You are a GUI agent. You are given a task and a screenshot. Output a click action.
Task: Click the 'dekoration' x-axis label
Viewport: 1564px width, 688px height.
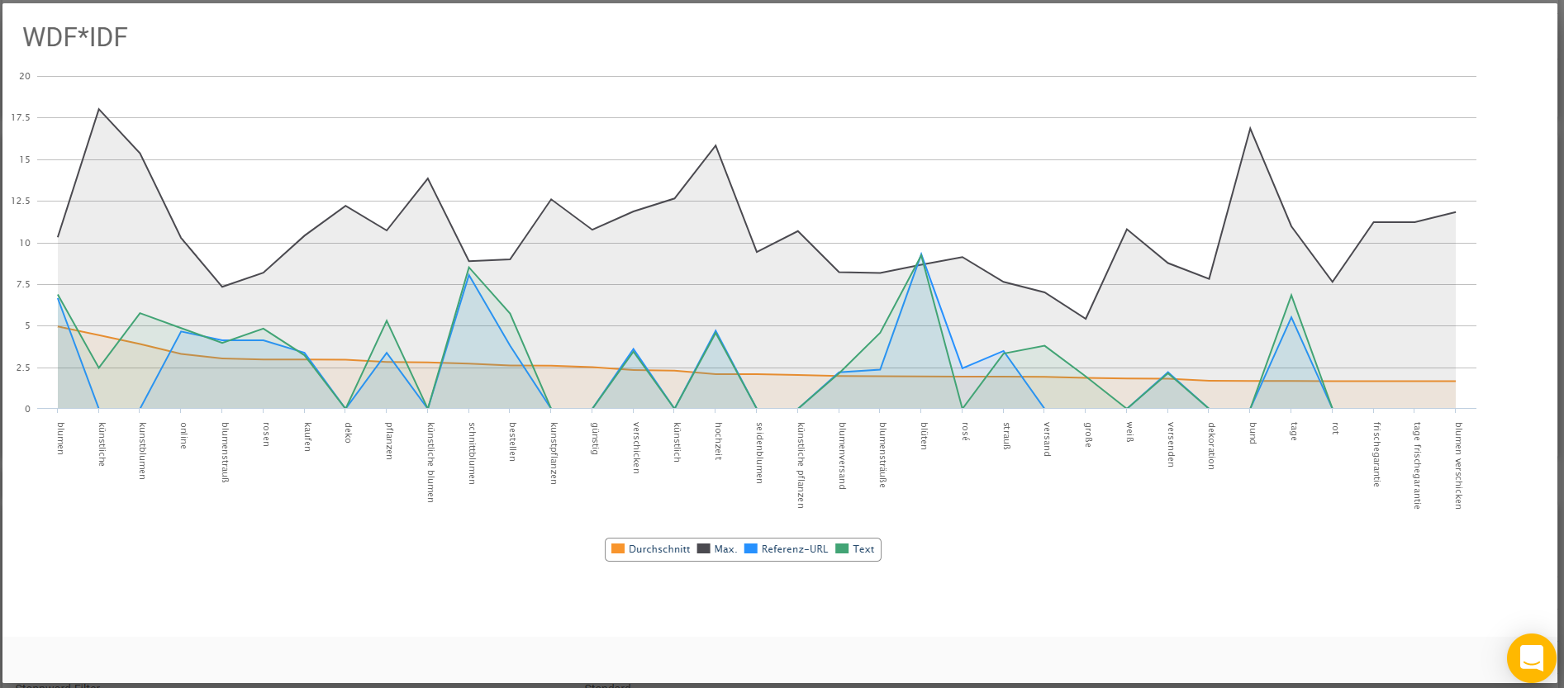(x=1211, y=446)
